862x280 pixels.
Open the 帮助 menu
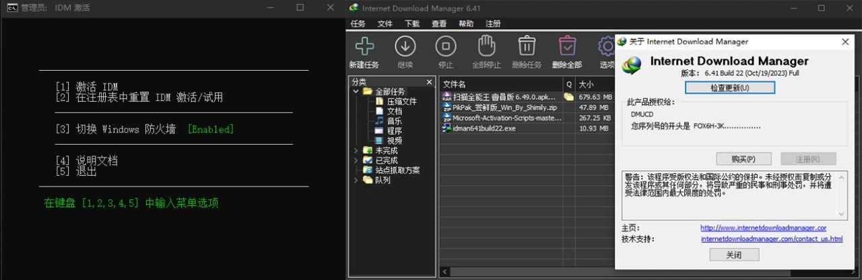coord(465,24)
